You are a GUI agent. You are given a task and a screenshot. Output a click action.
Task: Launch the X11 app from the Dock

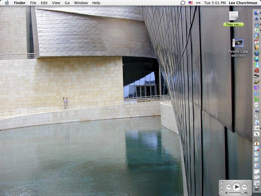tap(257, 134)
